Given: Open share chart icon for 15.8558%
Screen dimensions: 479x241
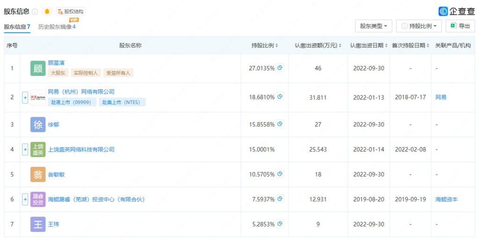Looking at the screenshot, I should pos(280,124).
